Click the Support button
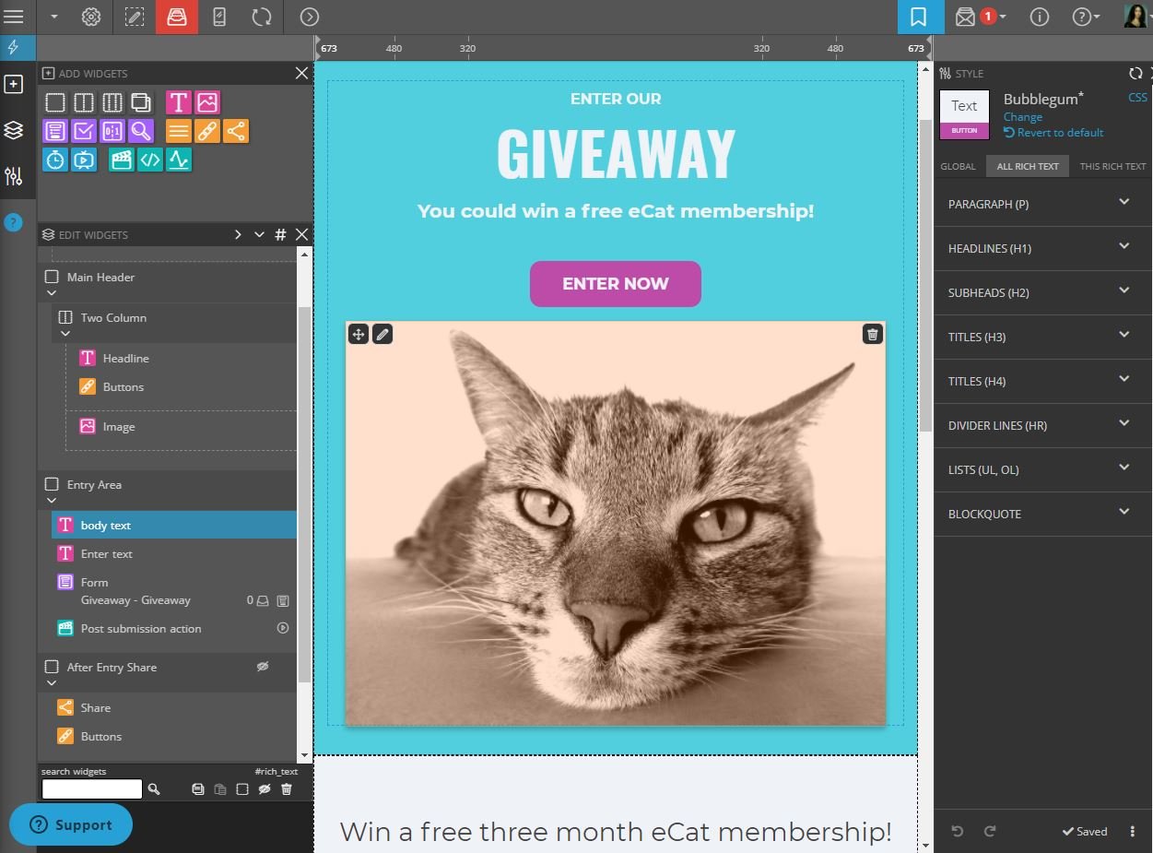The height and width of the screenshot is (853, 1153). tap(71, 825)
